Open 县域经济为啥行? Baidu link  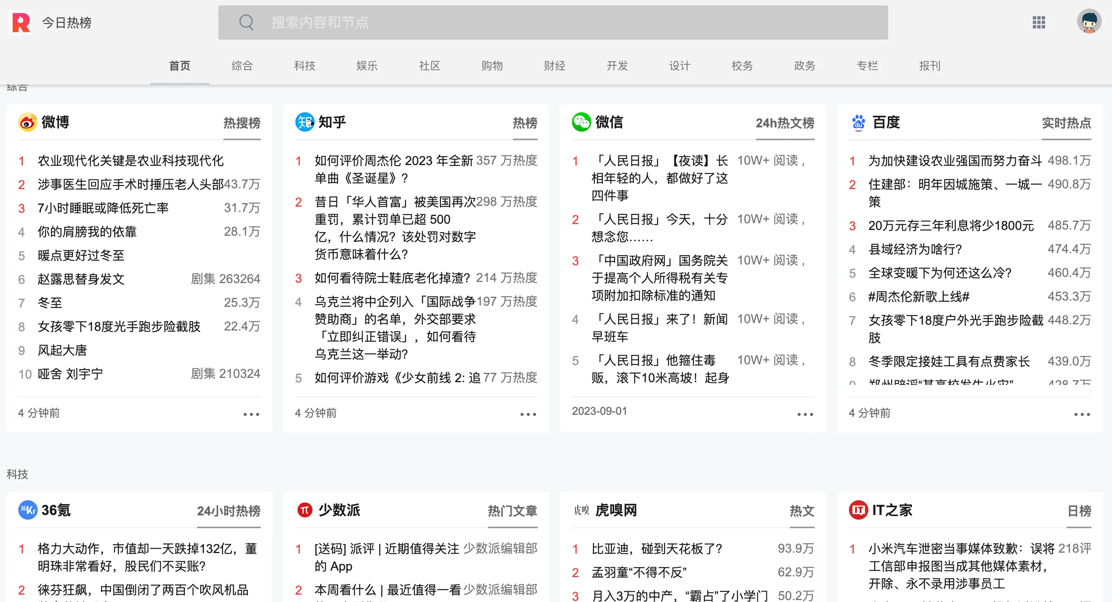pos(915,249)
